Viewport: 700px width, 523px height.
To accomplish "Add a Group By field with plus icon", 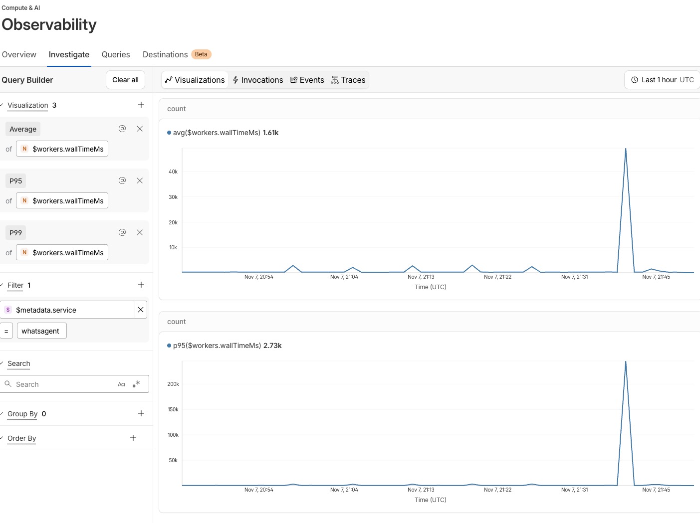I will 141,413.
